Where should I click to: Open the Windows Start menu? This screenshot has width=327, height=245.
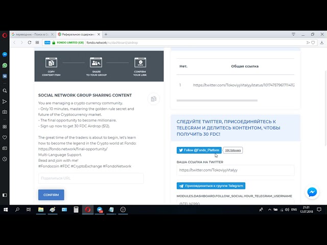pos(6,210)
